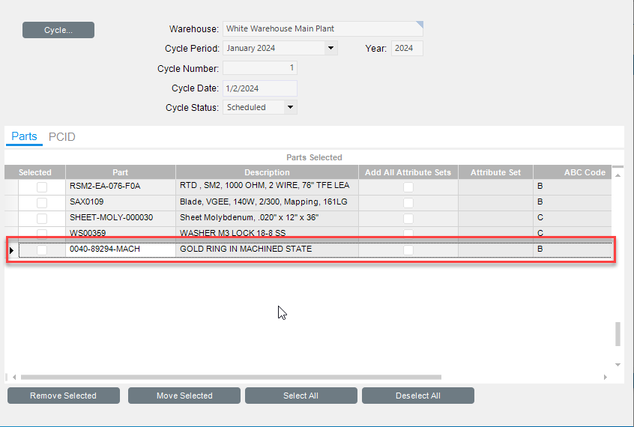Click the grid scroll up arrow

(618, 175)
